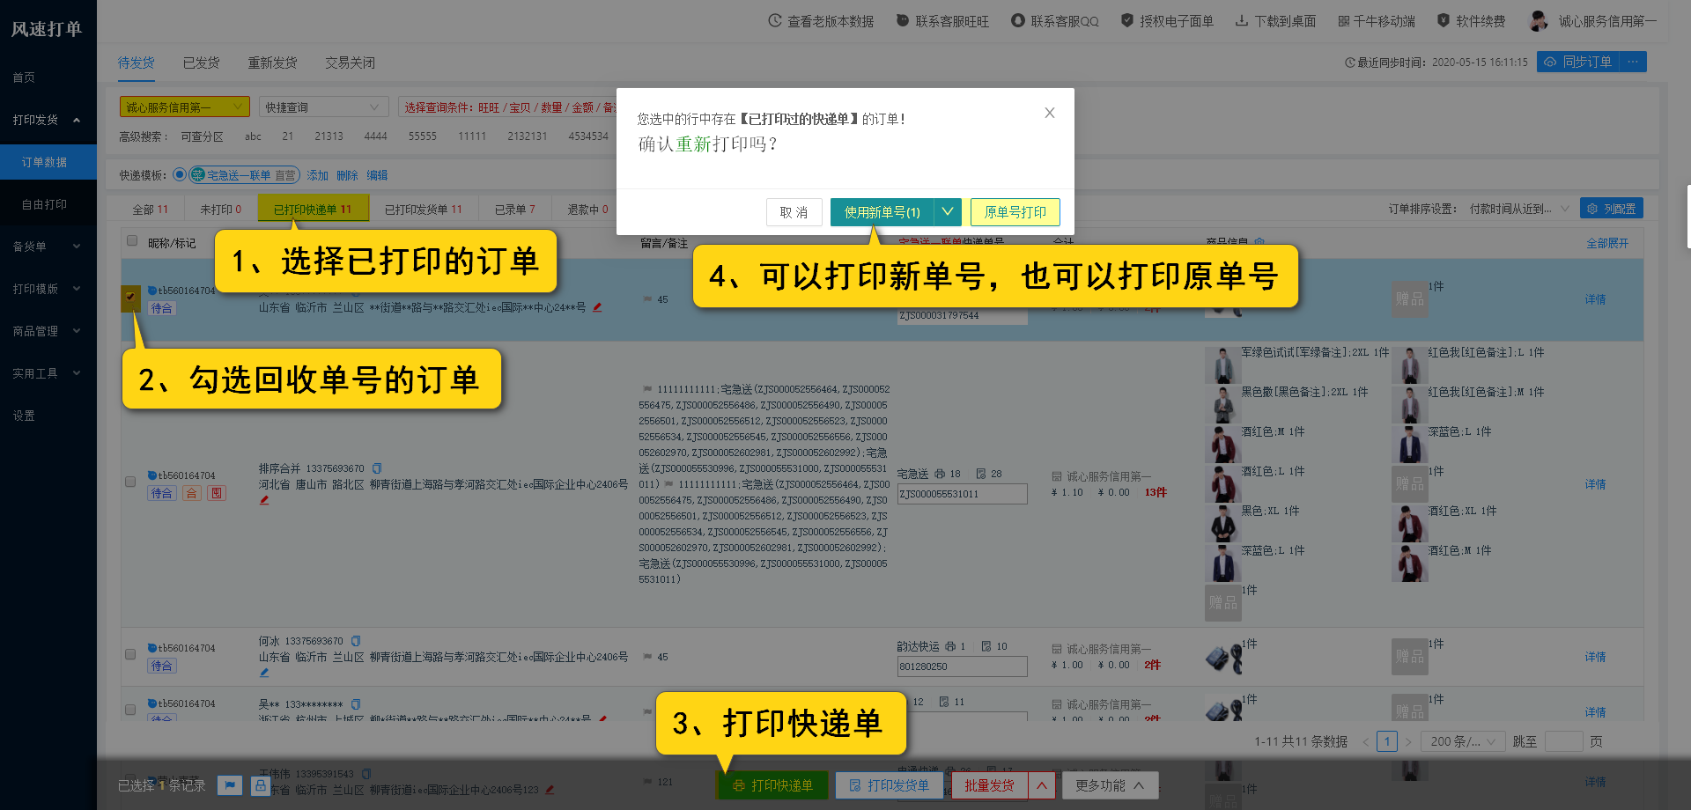The width and height of the screenshot is (1691, 810).
Task: Click the blue flag icon in bottom bar
Action: 229,785
